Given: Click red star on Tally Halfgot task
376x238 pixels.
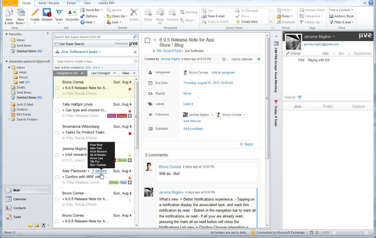Looking at the screenshot, I should (x=130, y=111).
